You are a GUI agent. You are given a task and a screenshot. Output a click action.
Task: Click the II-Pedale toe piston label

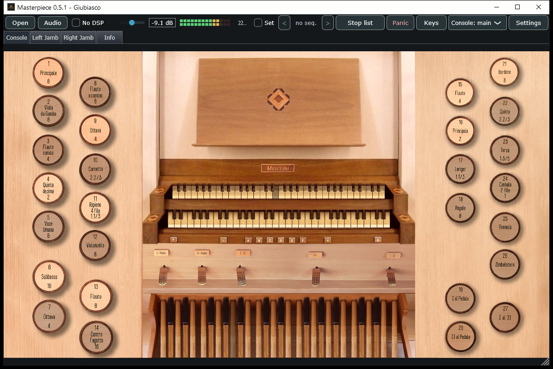(202, 253)
